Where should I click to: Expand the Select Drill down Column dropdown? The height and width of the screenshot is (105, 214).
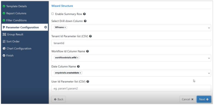(209, 28)
